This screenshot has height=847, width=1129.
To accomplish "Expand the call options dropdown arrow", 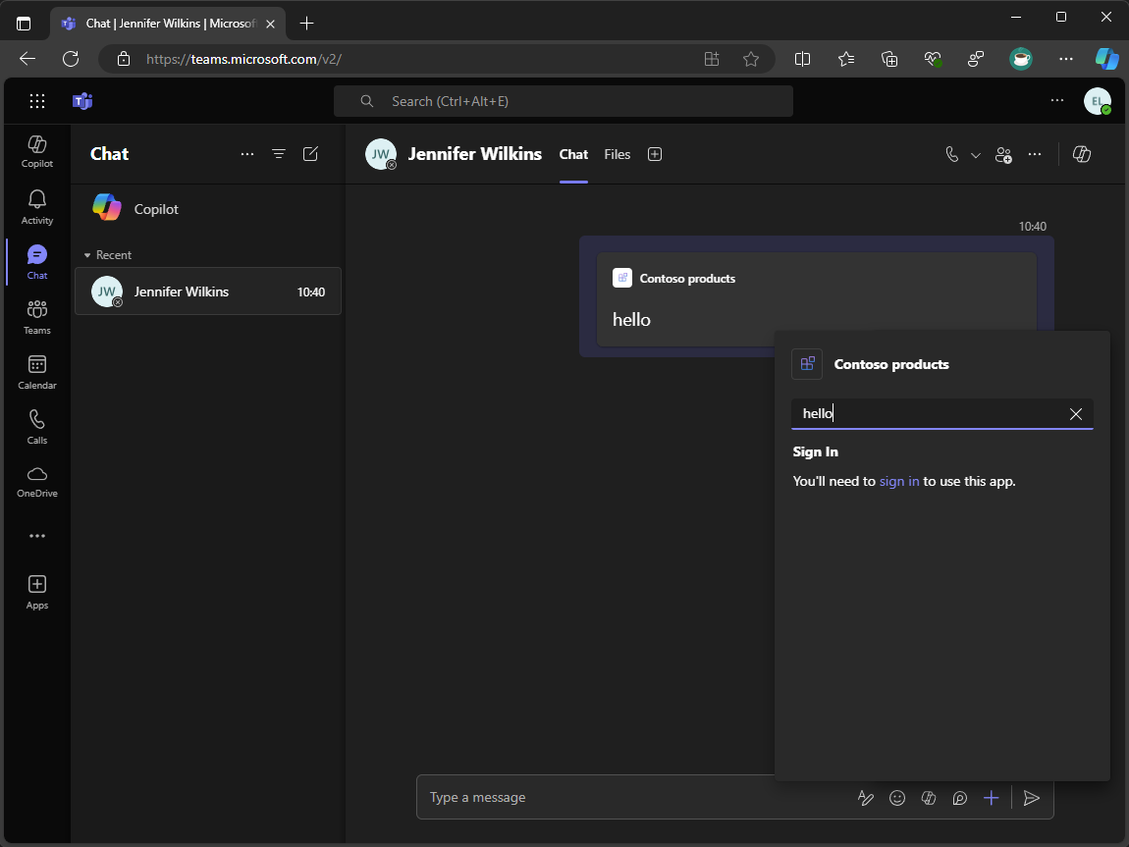I will click(976, 155).
